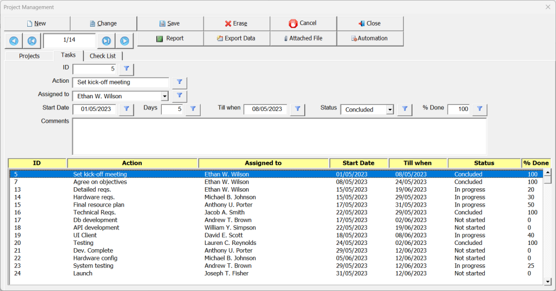Apply the Start Date filter icon
The height and width of the screenshot is (291, 556).
126,109
